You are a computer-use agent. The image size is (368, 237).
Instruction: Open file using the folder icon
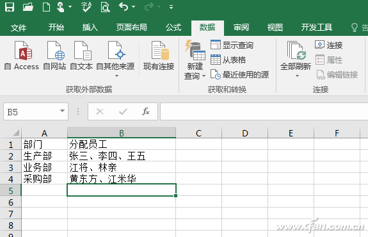(x=28, y=7)
